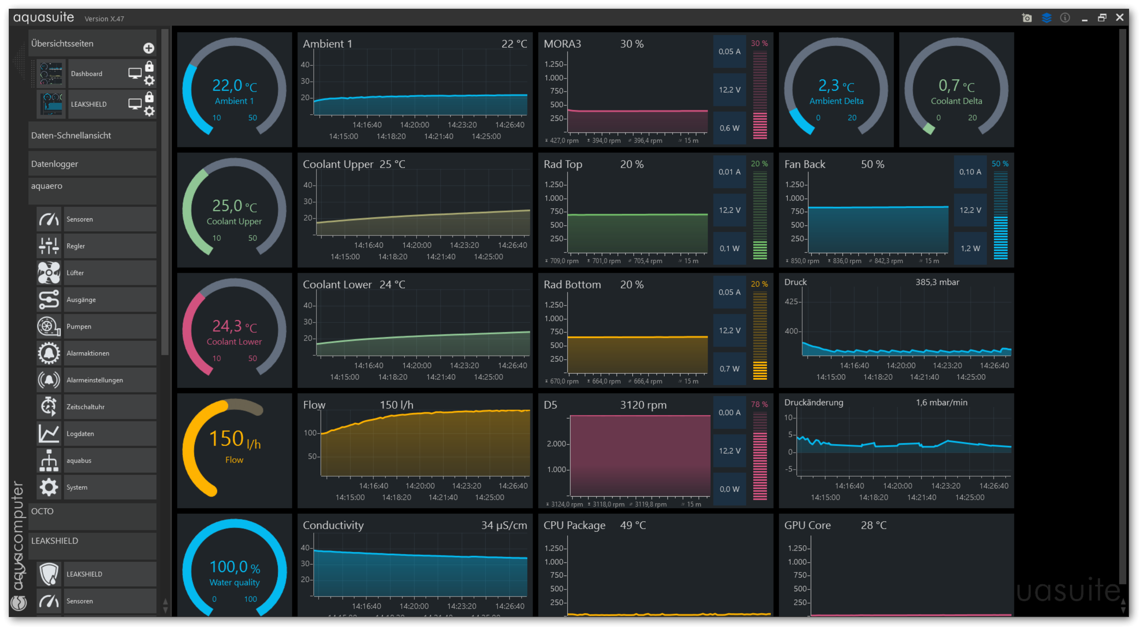Toggle the lock on LEAKSHIELD overview page
Viewport: 1140px width, 628px height.
pos(150,97)
